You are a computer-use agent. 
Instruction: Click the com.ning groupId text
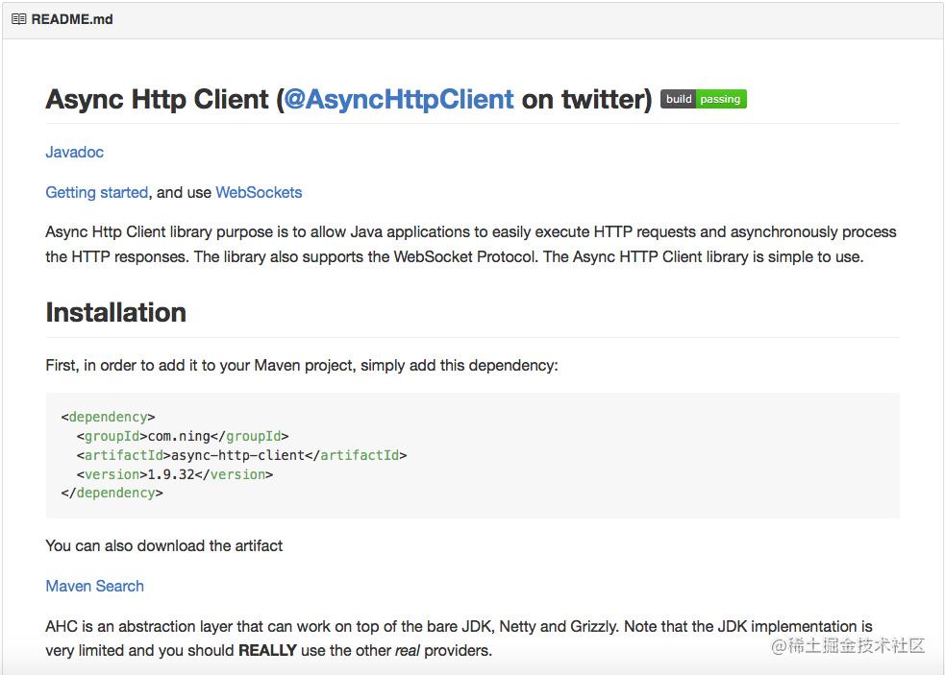(x=178, y=435)
